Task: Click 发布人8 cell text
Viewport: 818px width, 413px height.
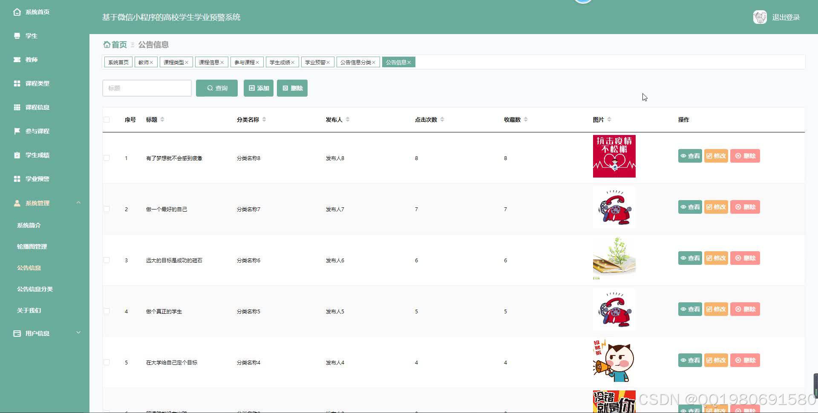Action: tap(335, 158)
